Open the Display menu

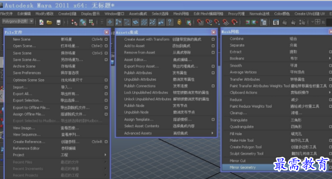coord(90,14)
